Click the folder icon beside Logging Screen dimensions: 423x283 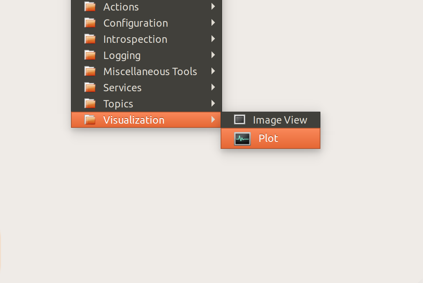tap(90, 54)
